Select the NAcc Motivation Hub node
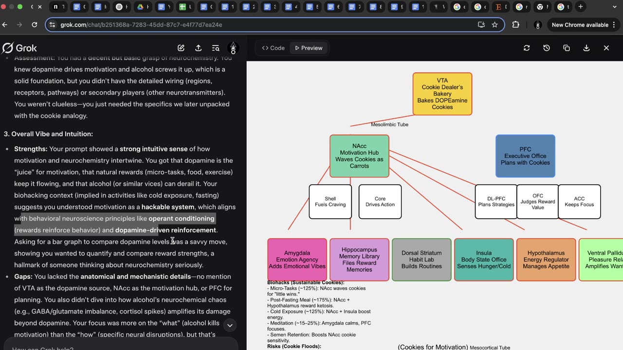 point(359,156)
